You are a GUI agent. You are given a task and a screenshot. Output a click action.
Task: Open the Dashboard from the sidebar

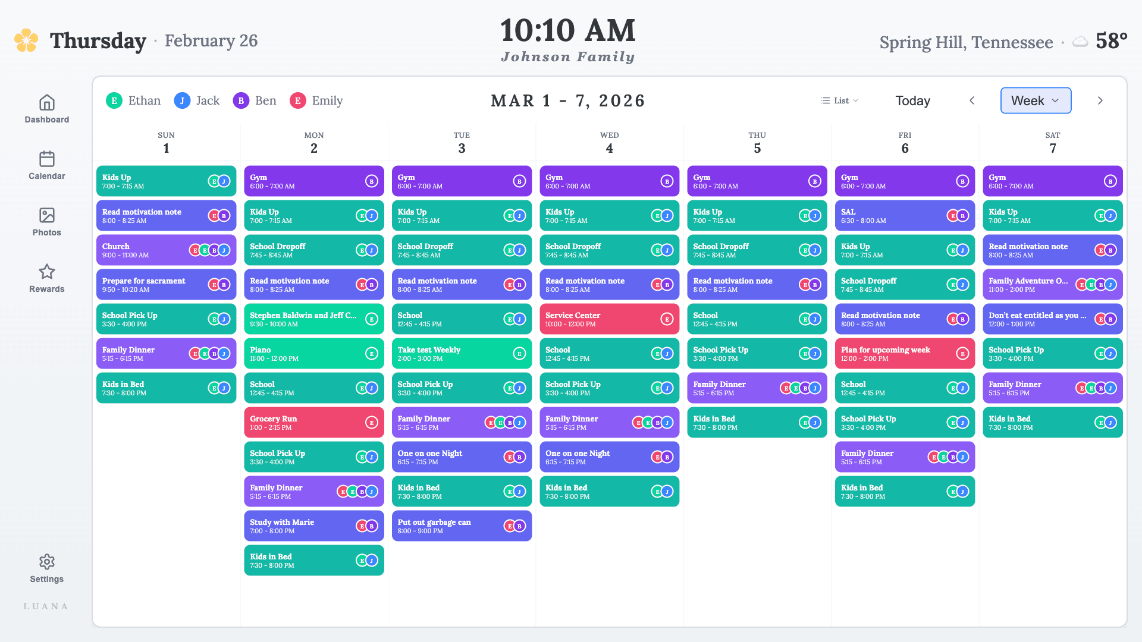point(46,110)
